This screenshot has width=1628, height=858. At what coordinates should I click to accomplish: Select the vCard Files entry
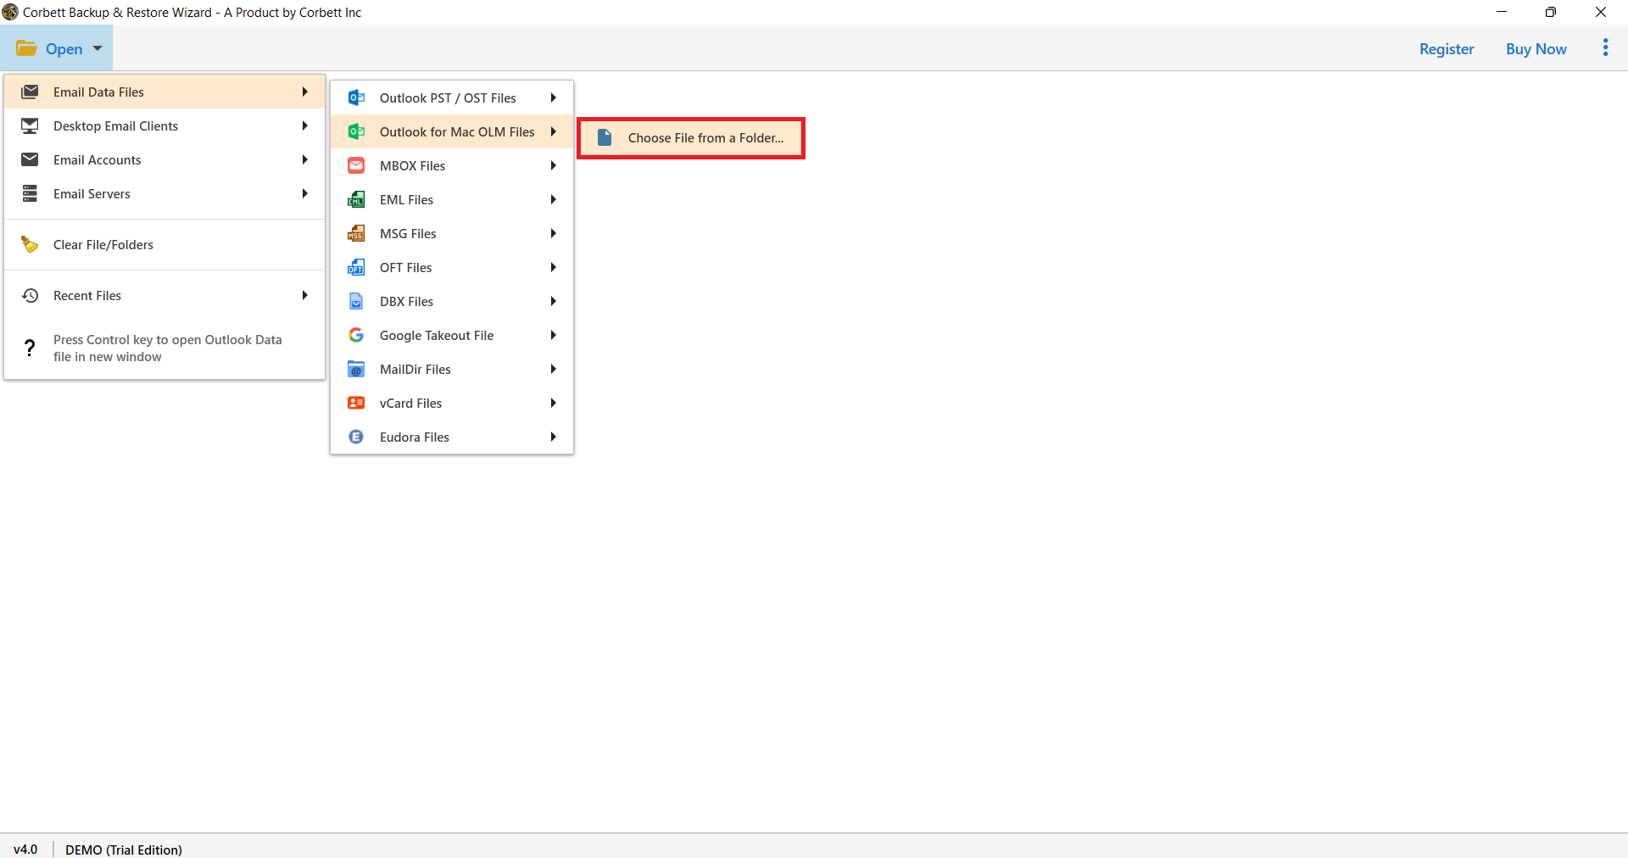click(x=452, y=403)
